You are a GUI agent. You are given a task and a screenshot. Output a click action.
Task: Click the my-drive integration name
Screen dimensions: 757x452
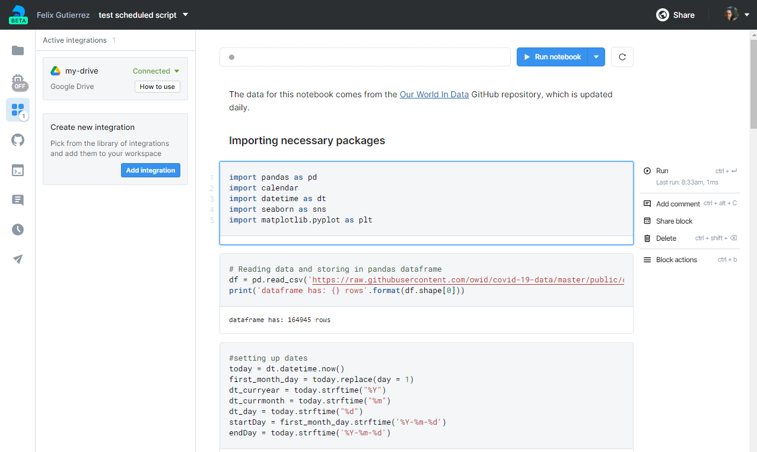[82, 71]
